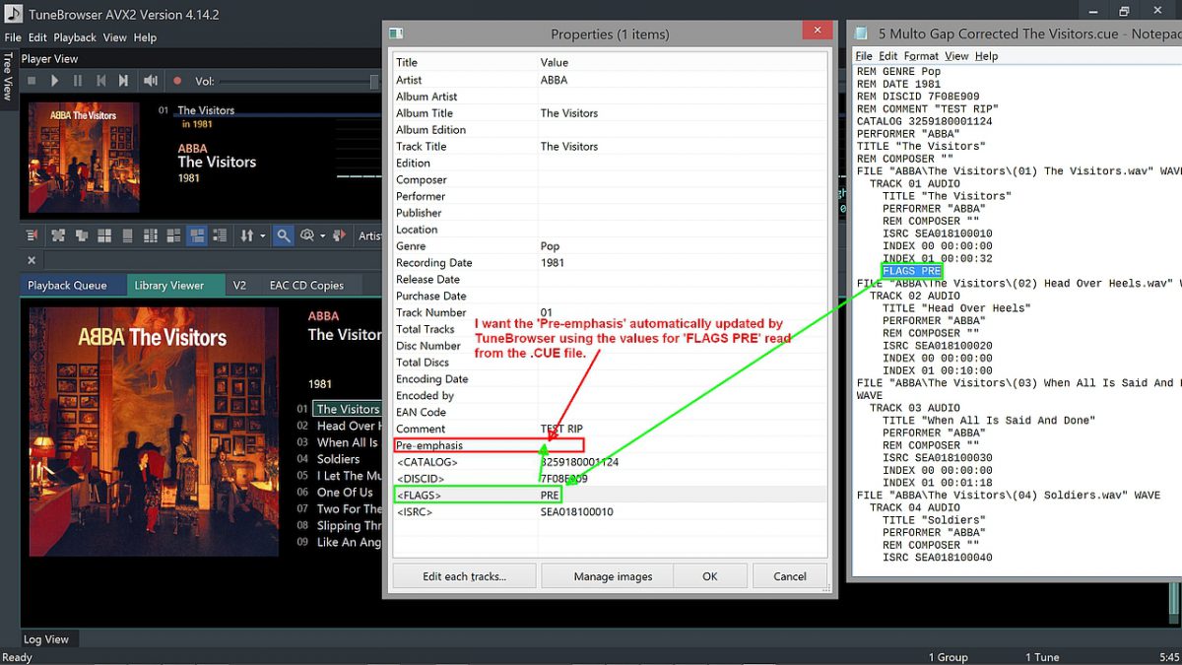1182x665 pixels.
Task: Open TuneBrowser File menu
Action: click(x=12, y=37)
